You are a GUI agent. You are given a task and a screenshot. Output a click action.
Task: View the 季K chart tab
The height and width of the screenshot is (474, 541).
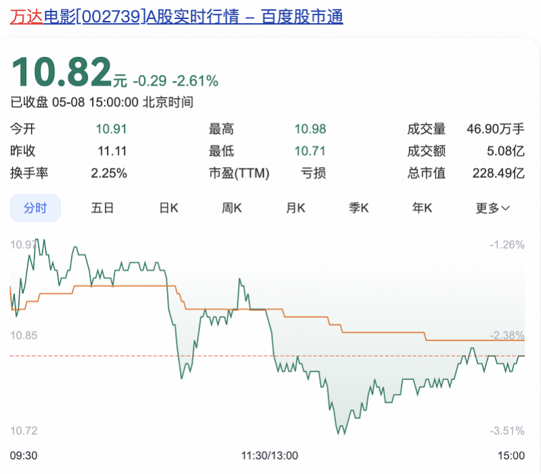coord(359,208)
